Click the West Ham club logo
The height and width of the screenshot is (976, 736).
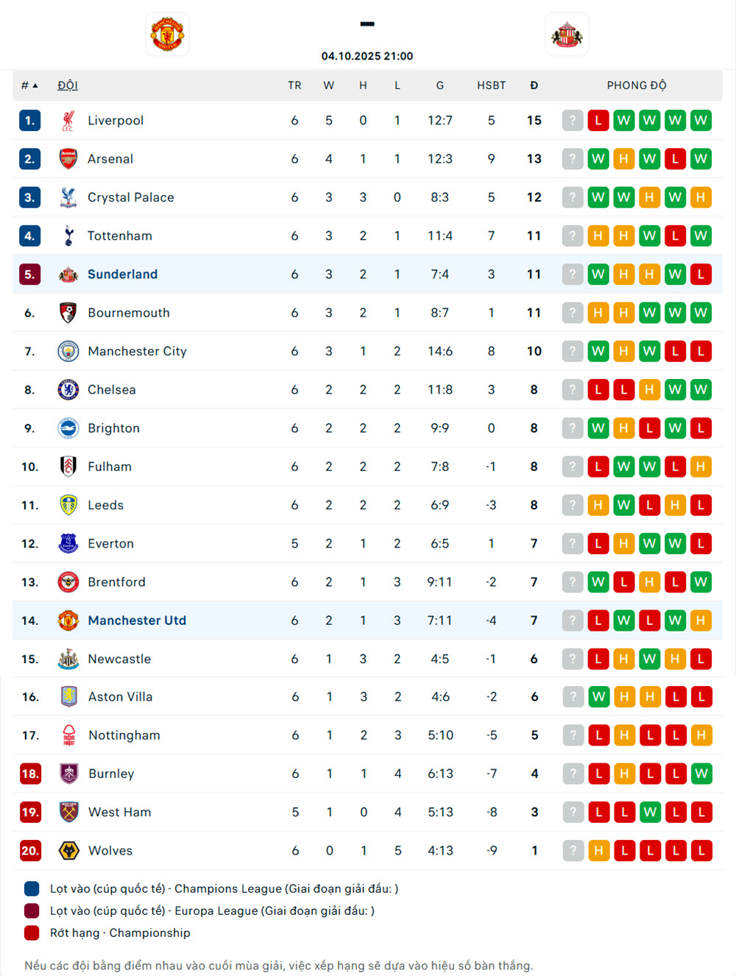point(69,813)
